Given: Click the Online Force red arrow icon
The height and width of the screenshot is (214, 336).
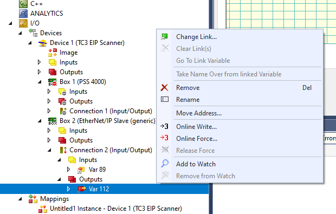Looking at the screenshot, I should [x=164, y=138].
